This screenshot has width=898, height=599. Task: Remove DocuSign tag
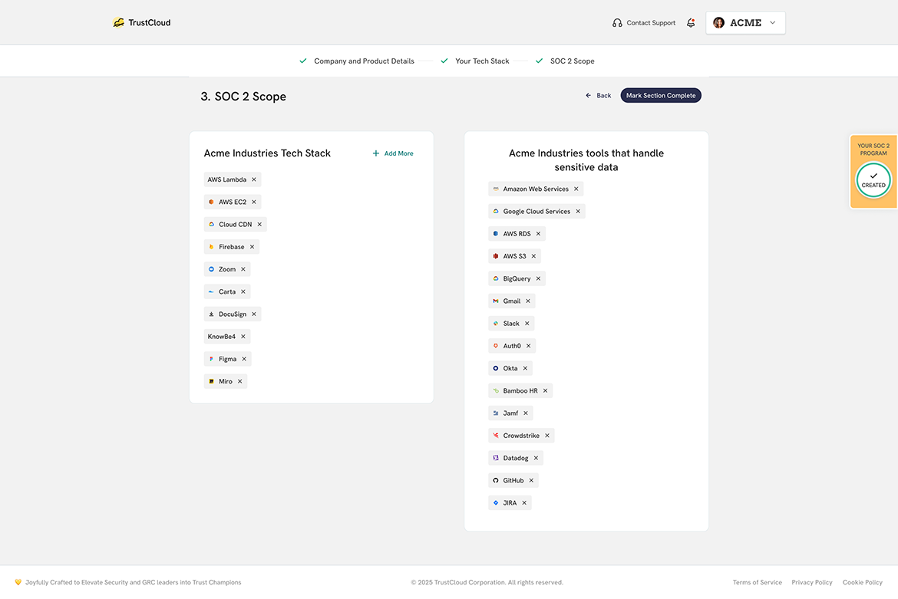(x=254, y=314)
